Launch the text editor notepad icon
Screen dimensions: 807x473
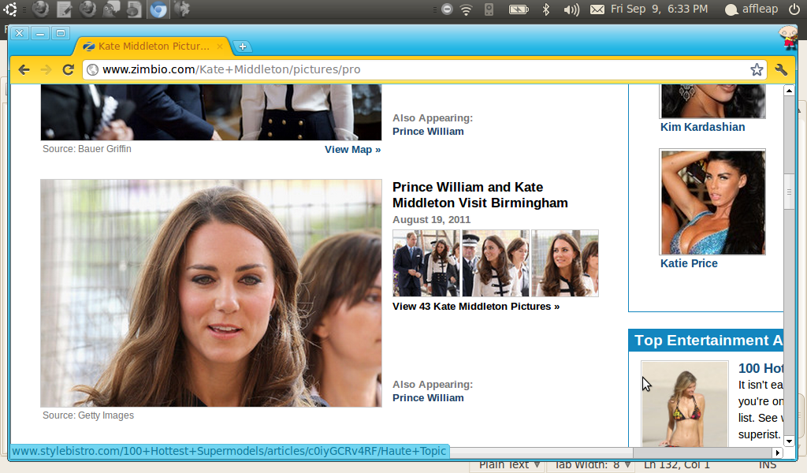click(x=65, y=9)
